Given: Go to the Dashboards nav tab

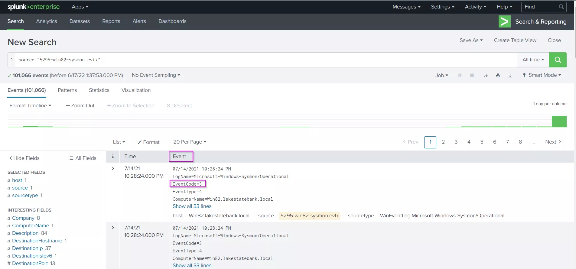Looking at the screenshot, I should click(172, 21).
